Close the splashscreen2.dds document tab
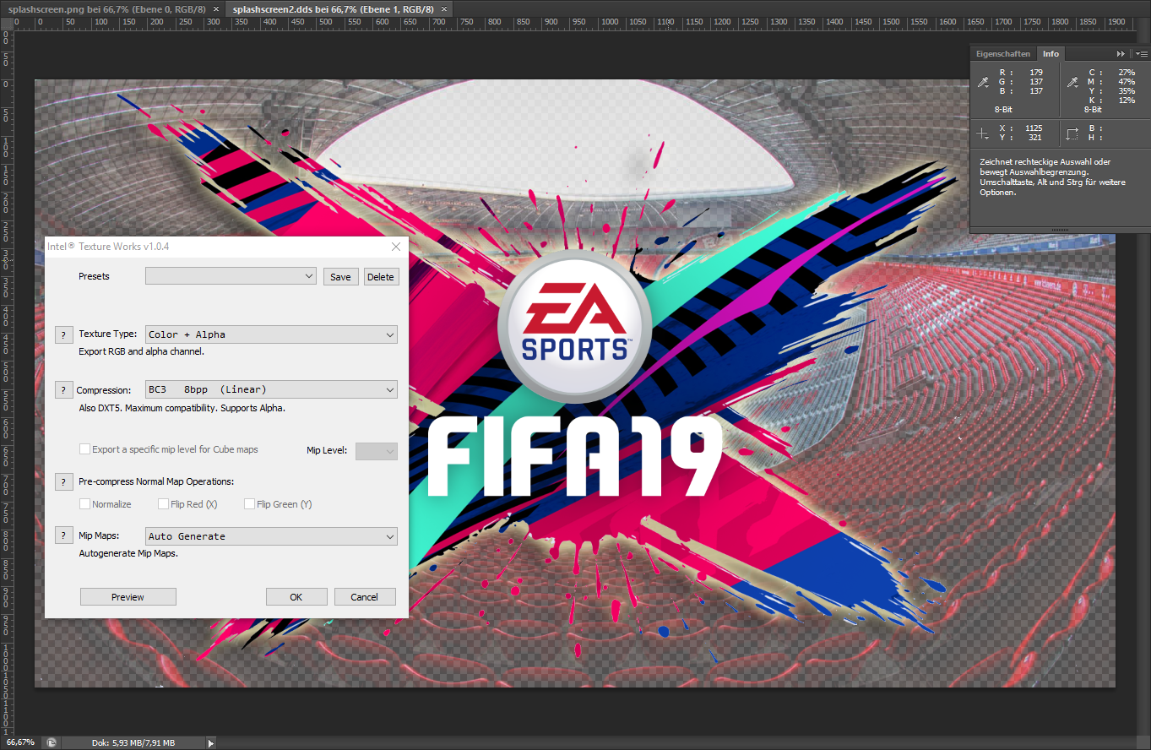1151x750 pixels. (444, 8)
